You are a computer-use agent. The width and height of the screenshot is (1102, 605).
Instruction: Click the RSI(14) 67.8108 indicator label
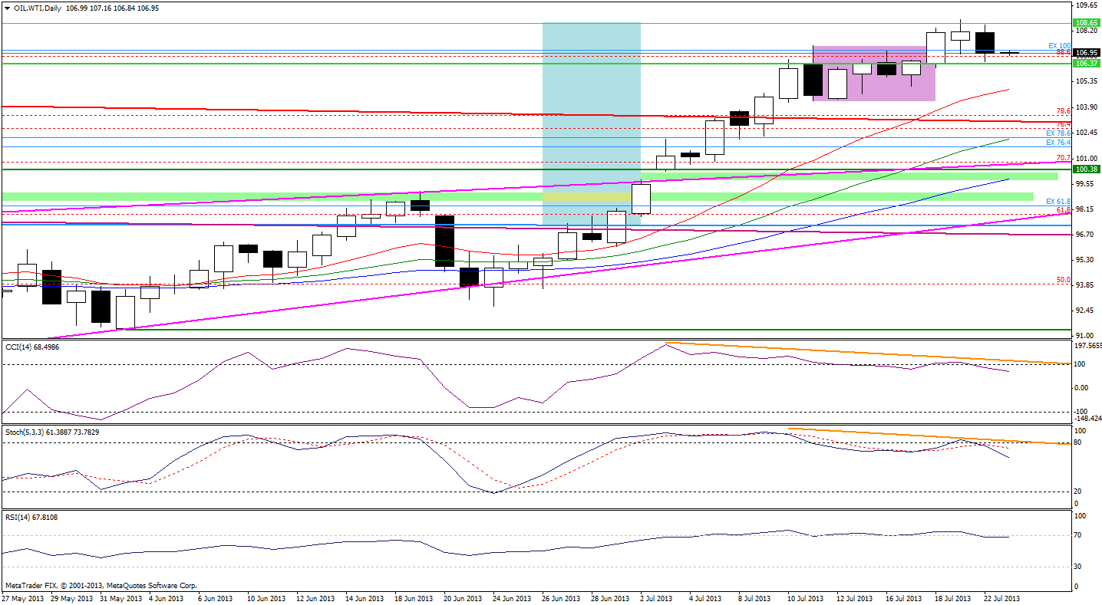tap(31, 517)
